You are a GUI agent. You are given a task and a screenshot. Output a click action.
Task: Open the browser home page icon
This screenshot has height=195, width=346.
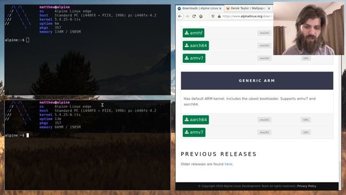pos(201,16)
